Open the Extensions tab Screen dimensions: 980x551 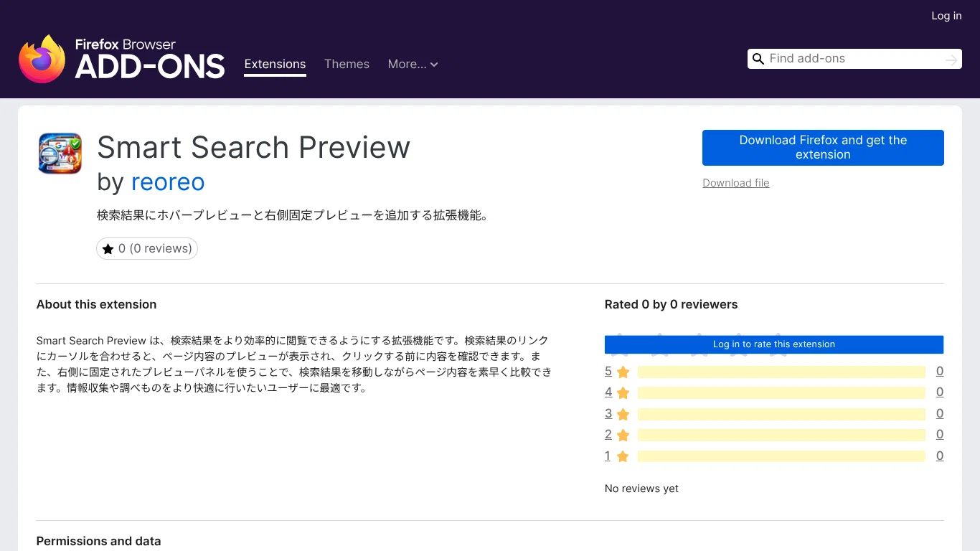pyautogui.click(x=275, y=64)
